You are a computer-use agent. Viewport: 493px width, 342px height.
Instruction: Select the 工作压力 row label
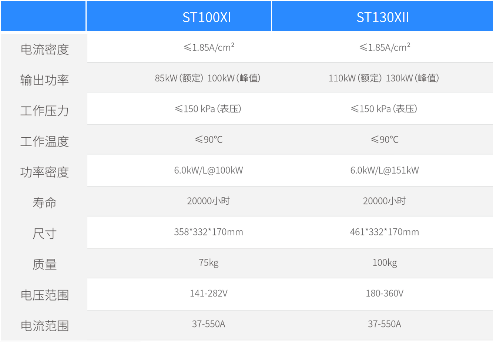click(44, 111)
